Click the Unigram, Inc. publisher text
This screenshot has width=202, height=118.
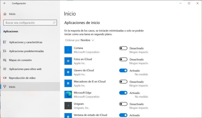point(81,108)
